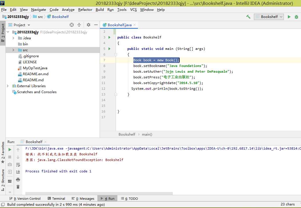This screenshot has width=301, height=208.
Task: Click the stop process square icon
Action: [x=10, y=157]
